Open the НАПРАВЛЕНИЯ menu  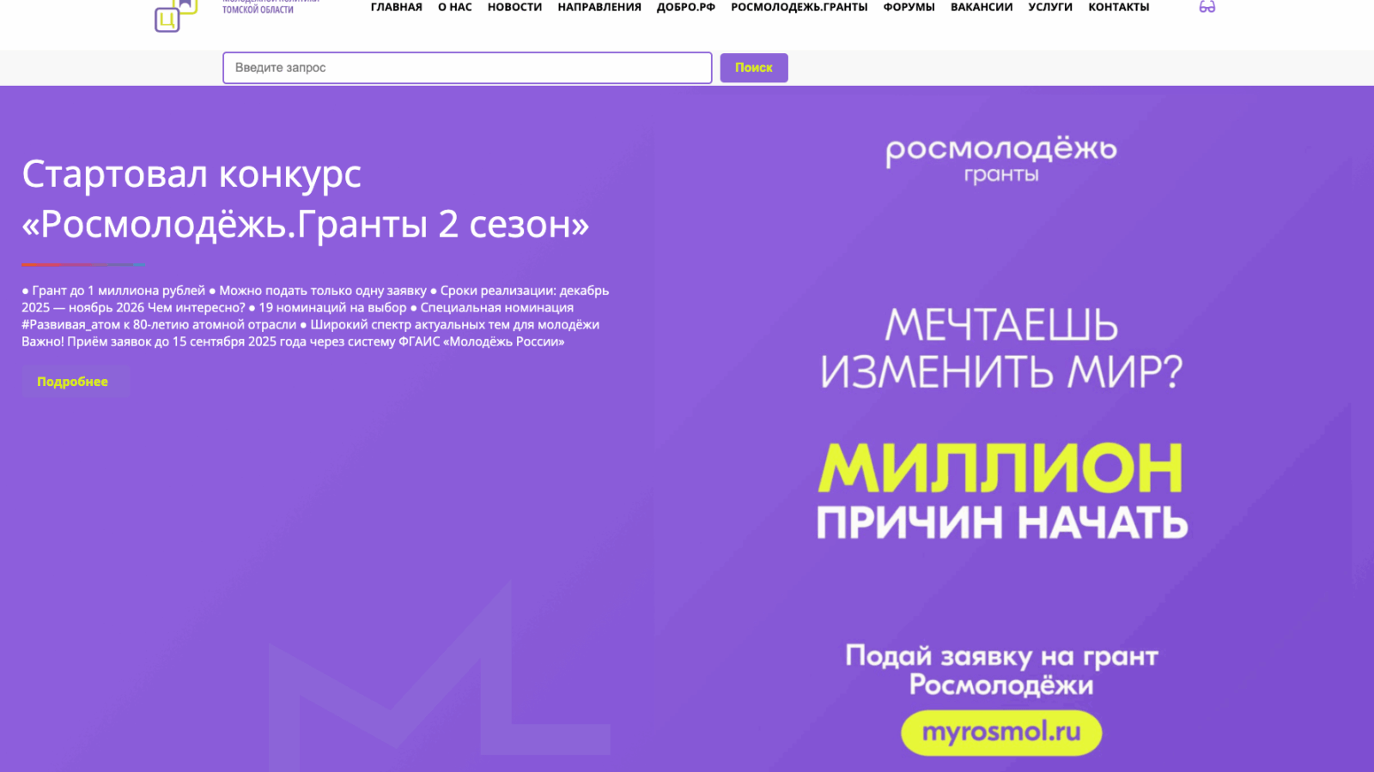[599, 7]
